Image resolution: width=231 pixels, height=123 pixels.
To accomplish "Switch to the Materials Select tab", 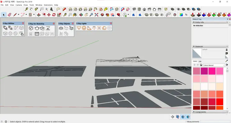I will click(195, 61).
